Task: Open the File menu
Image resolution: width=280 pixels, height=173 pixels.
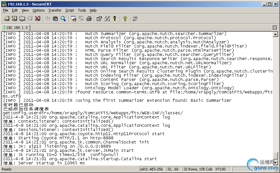Action: [5, 10]
